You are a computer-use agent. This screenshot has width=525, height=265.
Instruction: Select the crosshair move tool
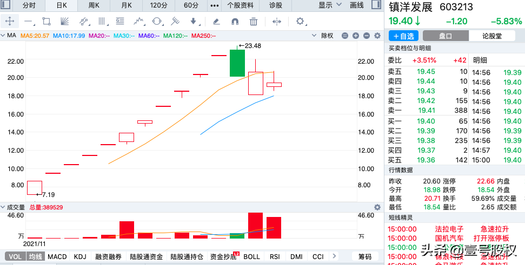coord(10,22)
